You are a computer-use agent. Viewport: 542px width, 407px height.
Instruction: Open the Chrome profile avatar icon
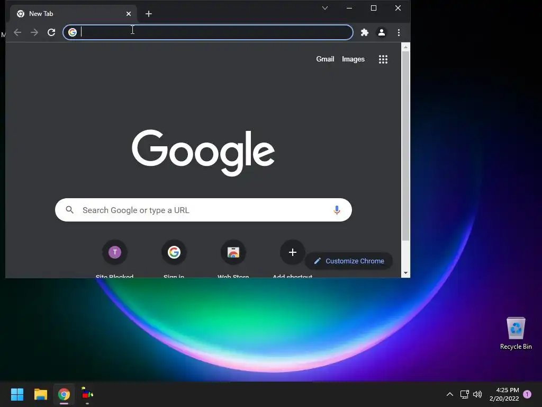(382, 32)
